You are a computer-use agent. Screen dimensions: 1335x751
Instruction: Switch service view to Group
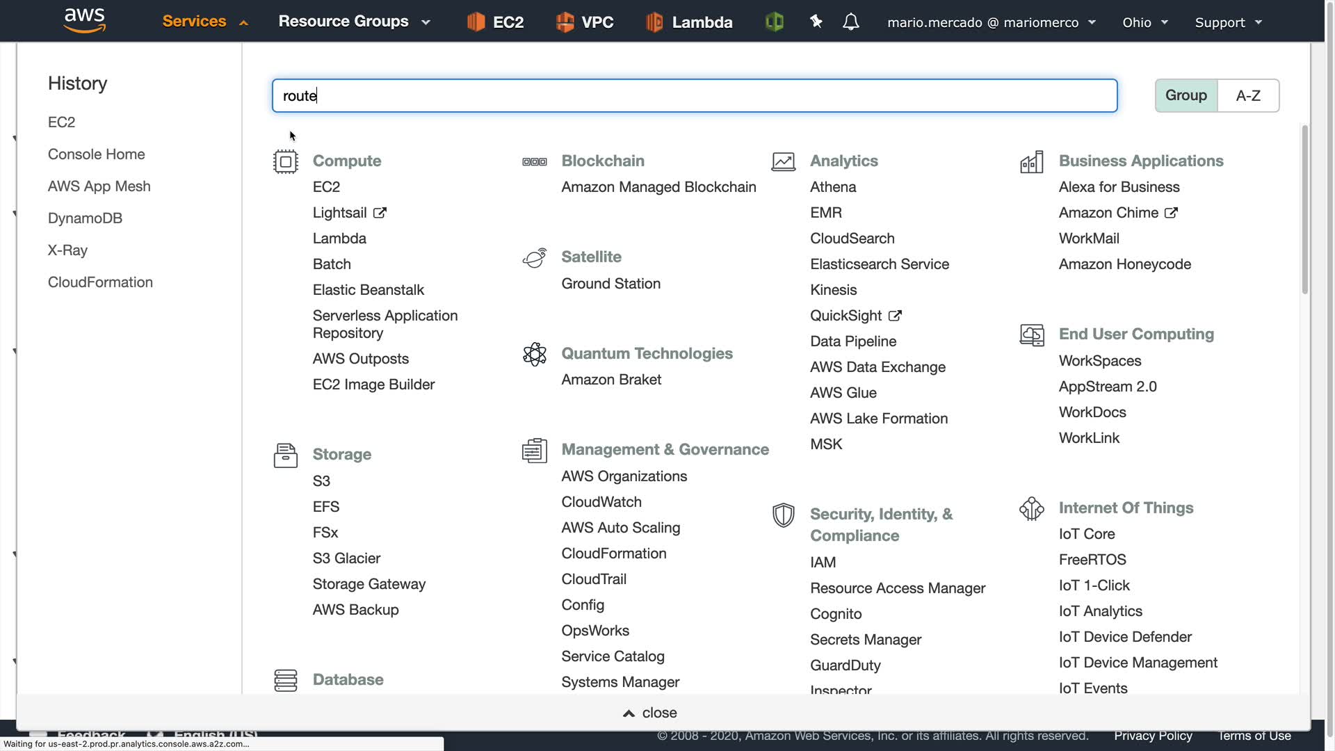pos(1186,95)
